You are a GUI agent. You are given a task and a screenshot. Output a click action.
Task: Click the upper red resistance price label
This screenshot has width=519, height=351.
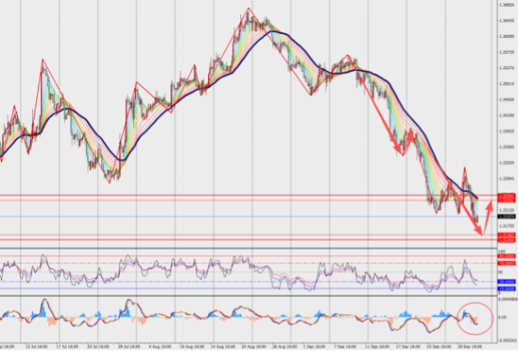(506, 196)
